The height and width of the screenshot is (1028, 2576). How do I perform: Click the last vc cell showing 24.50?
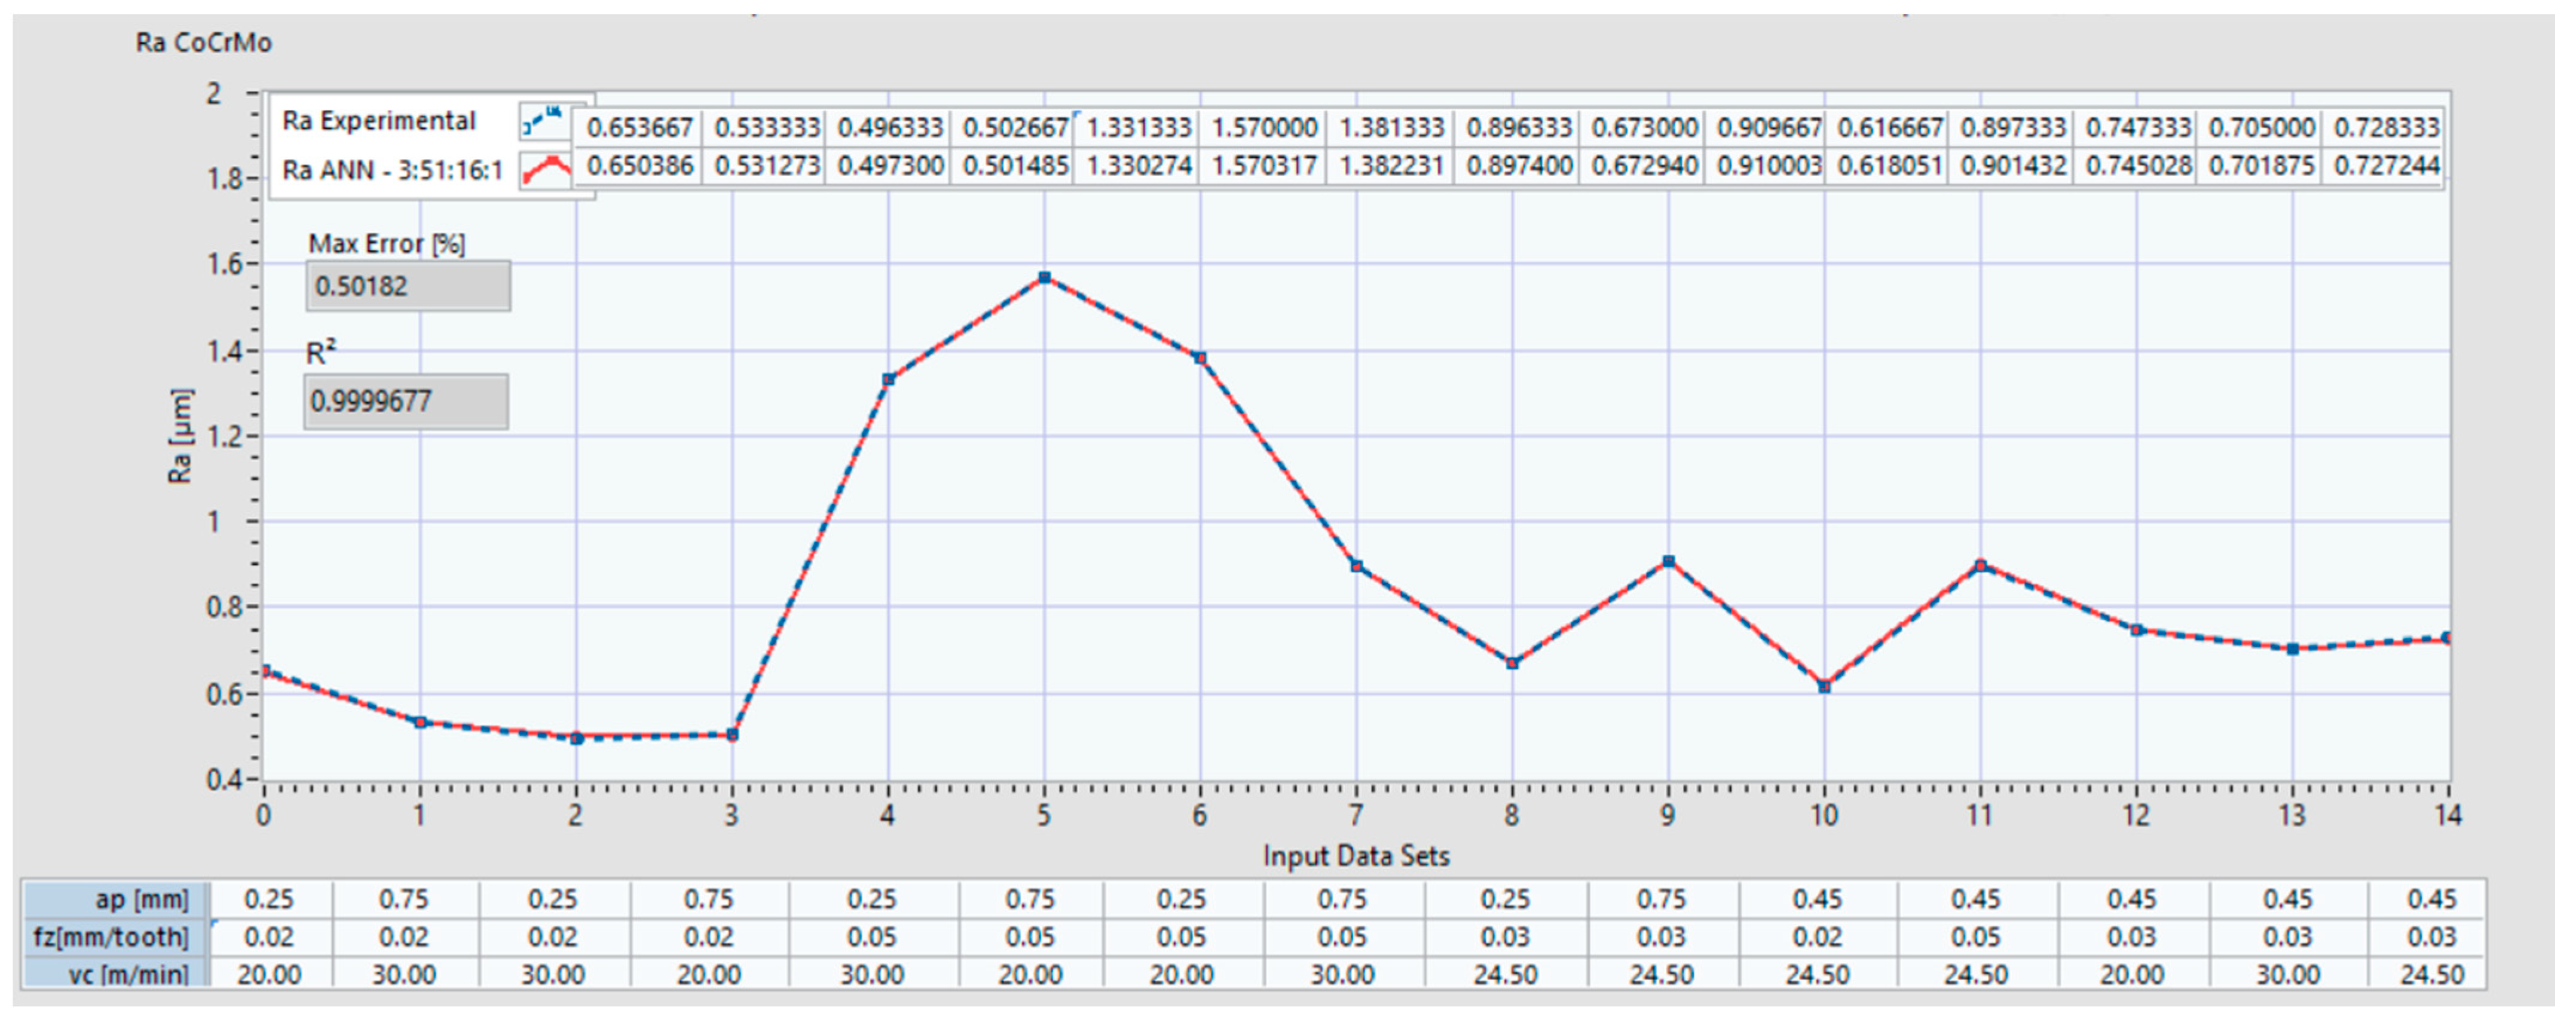click(2431, 974)
